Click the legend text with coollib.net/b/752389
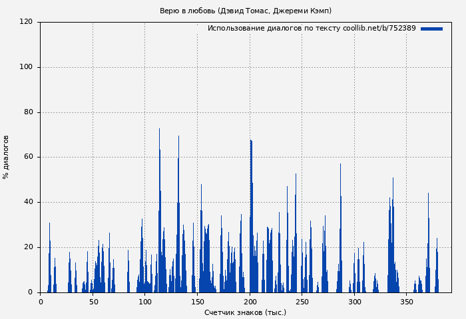Viewport: 466px width, 319px height. click(311, 29)
